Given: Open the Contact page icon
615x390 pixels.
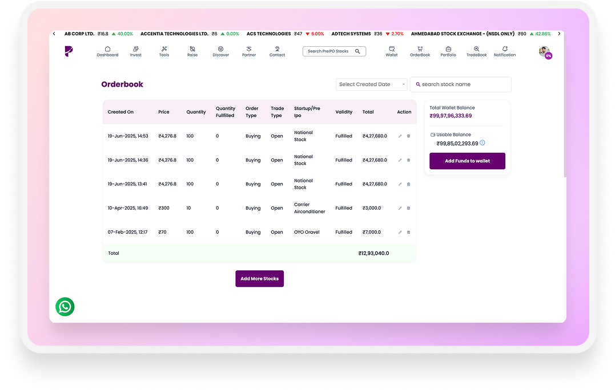Looking at the screenshot, I should pos(278,49).
